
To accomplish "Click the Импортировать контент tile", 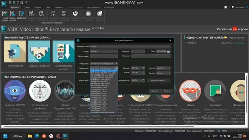I will [63, 51].
